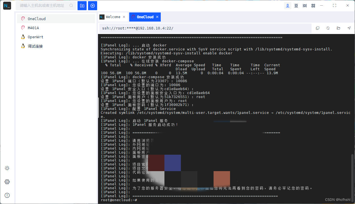The image size is (355, 204).
Task: Minimize the terminal window
Action: (x=322, y=6)
